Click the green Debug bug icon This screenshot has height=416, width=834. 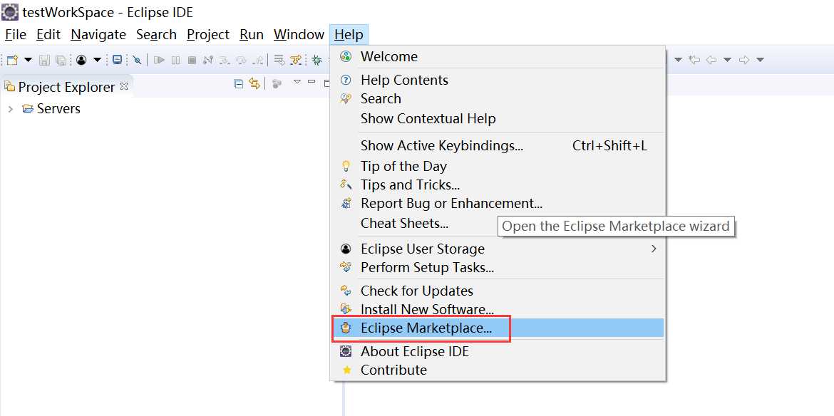[317, 60]
